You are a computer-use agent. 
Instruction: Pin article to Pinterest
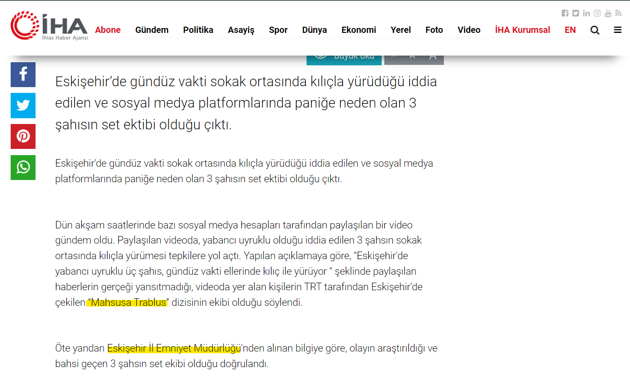23,136
